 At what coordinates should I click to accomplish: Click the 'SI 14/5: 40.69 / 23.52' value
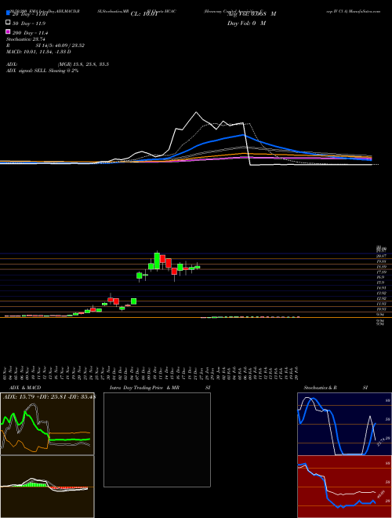[x=60, y=46]
